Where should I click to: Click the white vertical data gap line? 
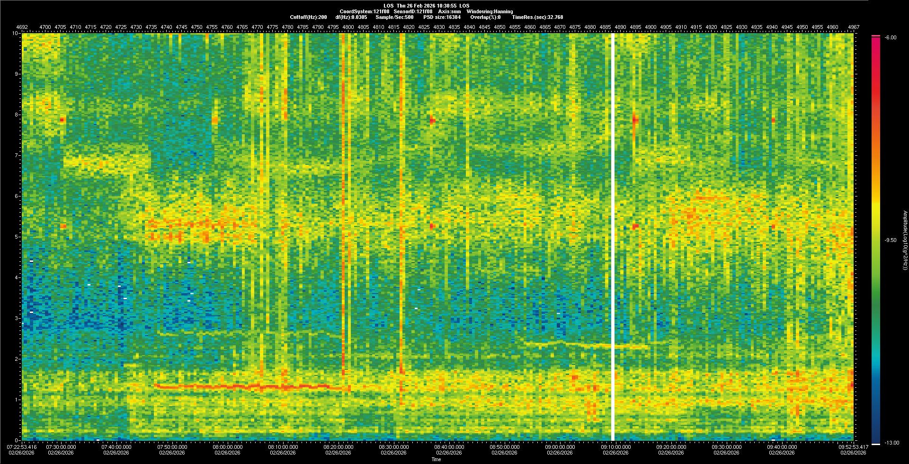point(613,237)
